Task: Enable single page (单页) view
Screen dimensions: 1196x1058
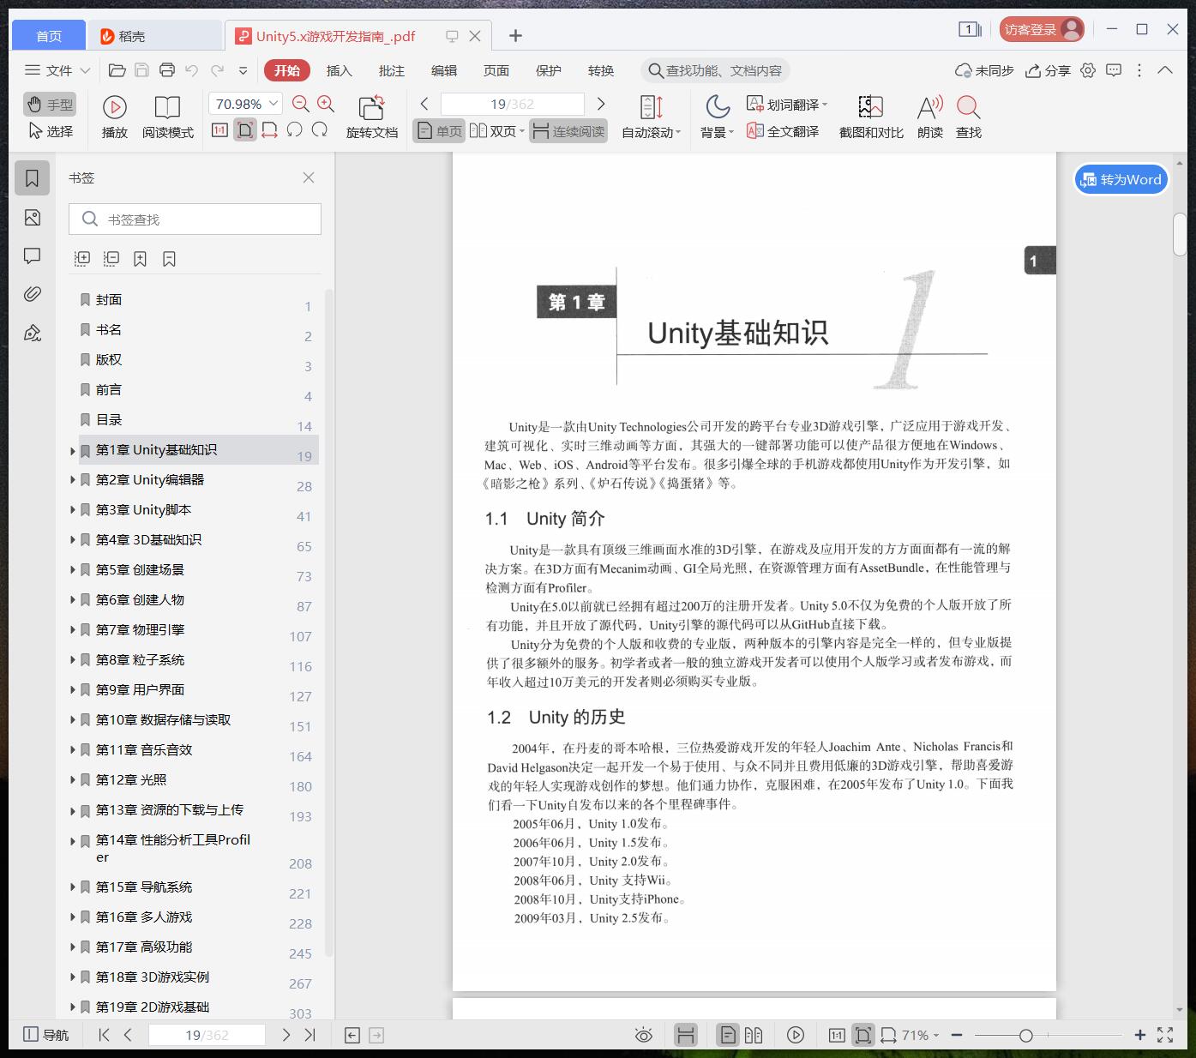Action: click(x=439, y=131)
